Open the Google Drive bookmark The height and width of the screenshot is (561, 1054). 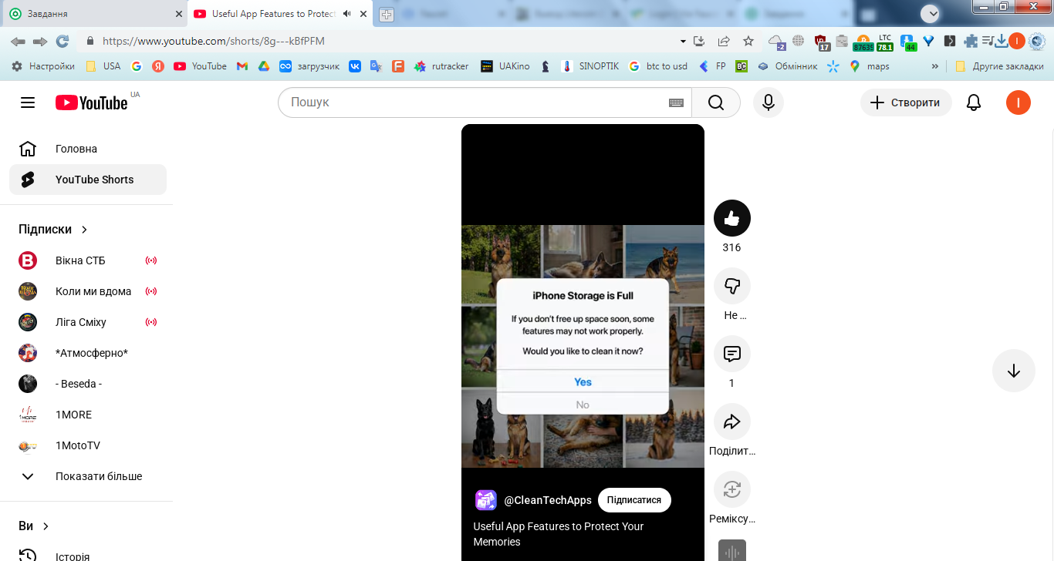point(263,66)
